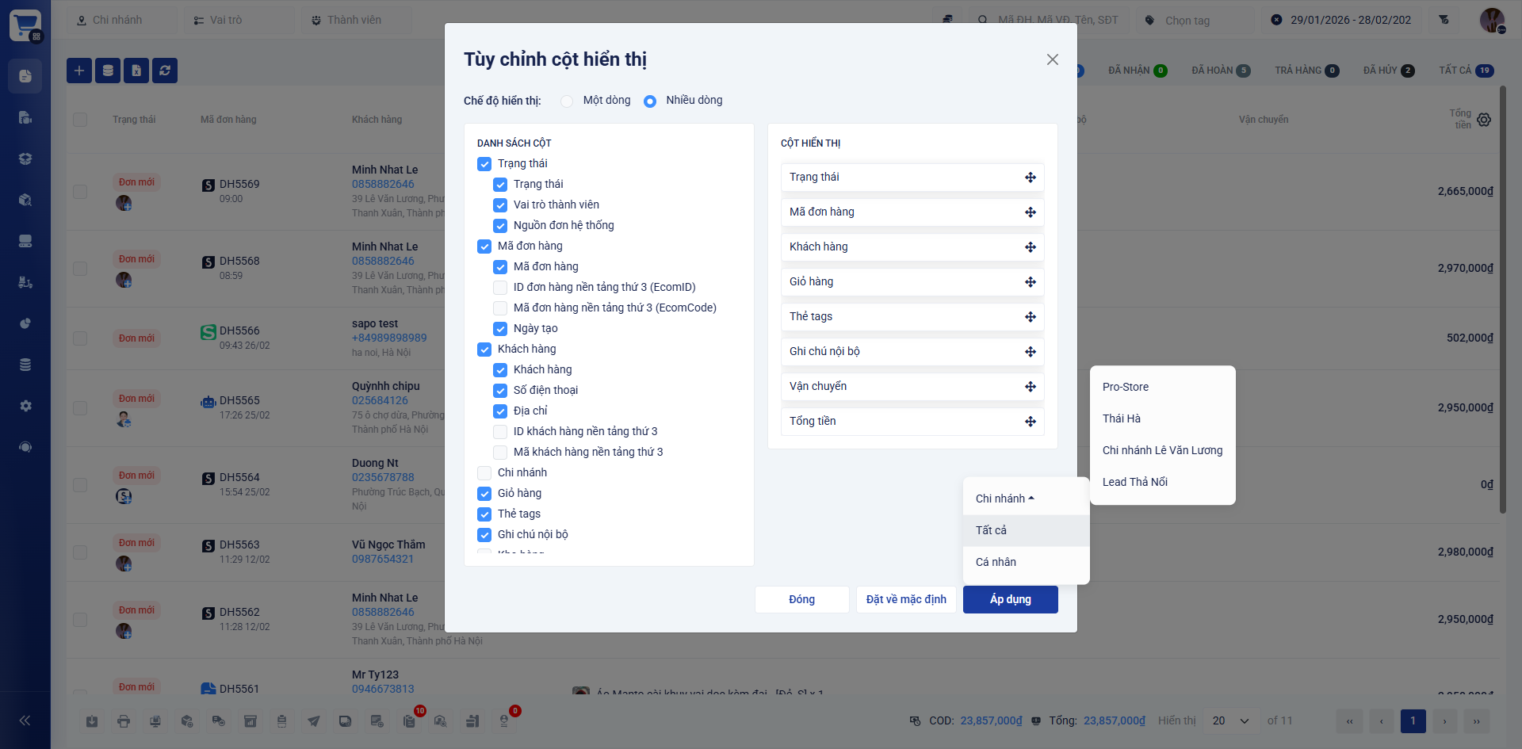Image resolution: width=1522 pixels, height=749 pixels.
Task: Collapse the left sidebar with double-chevron icon
Action: (x=25, y=720)
